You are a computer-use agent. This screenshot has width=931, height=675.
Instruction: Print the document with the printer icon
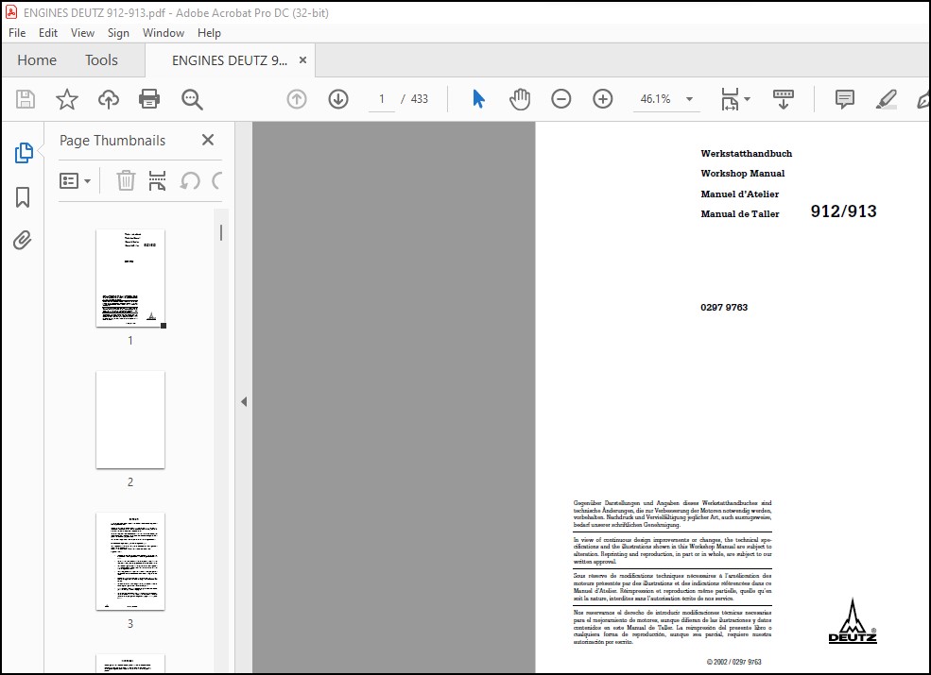click(149, 99)
